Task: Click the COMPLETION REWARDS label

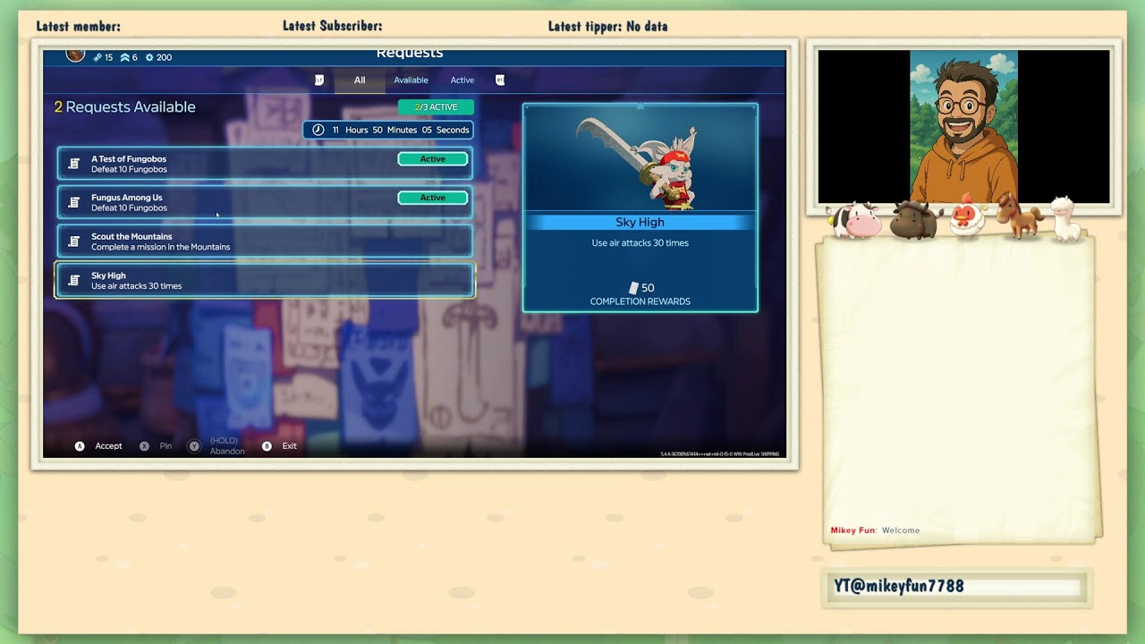Action: 640,302
